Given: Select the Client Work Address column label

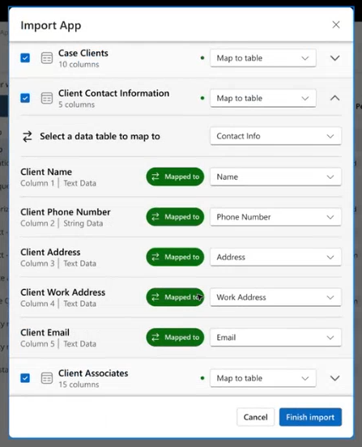Looking at the screenshot, I should coord(62,292).
